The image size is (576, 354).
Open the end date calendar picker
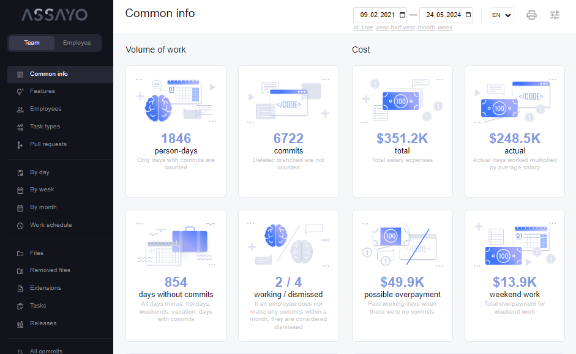tap(468, 15)
